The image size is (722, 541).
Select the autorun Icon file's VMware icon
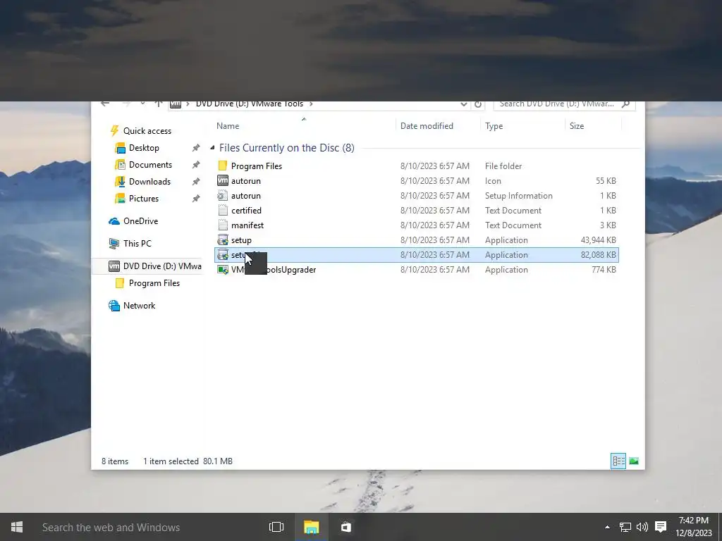point(223,181)
